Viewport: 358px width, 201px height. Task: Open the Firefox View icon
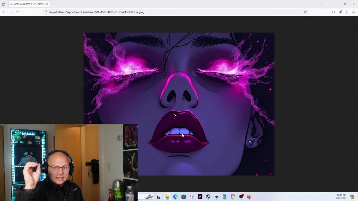point(4,4)
